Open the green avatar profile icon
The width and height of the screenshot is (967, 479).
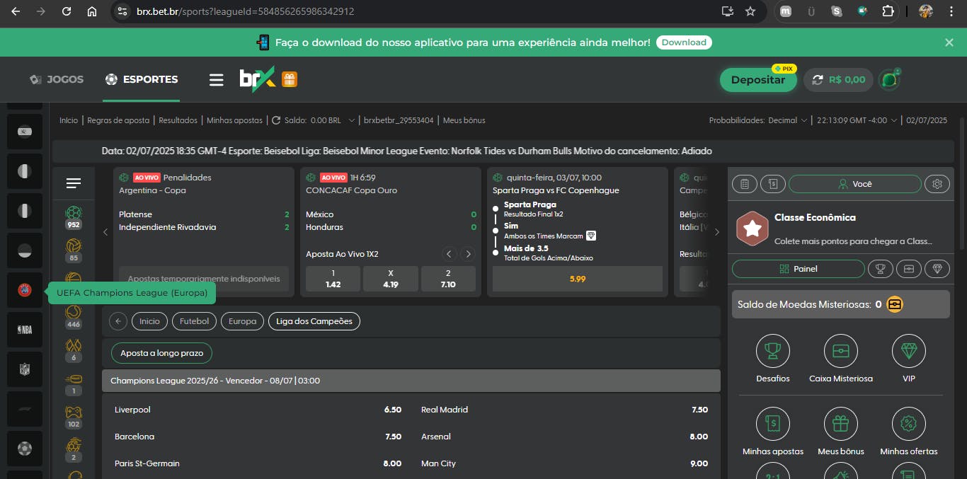coord(889,80)
